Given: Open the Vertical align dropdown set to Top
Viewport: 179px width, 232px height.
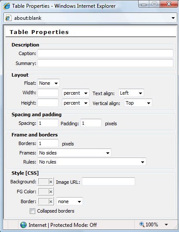Looking at the screenshot, I should click(x=138, y=103).
